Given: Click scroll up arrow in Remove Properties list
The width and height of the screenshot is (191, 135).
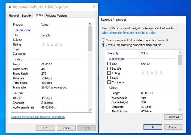Looking at the screenshot, I should pos(180,52).
